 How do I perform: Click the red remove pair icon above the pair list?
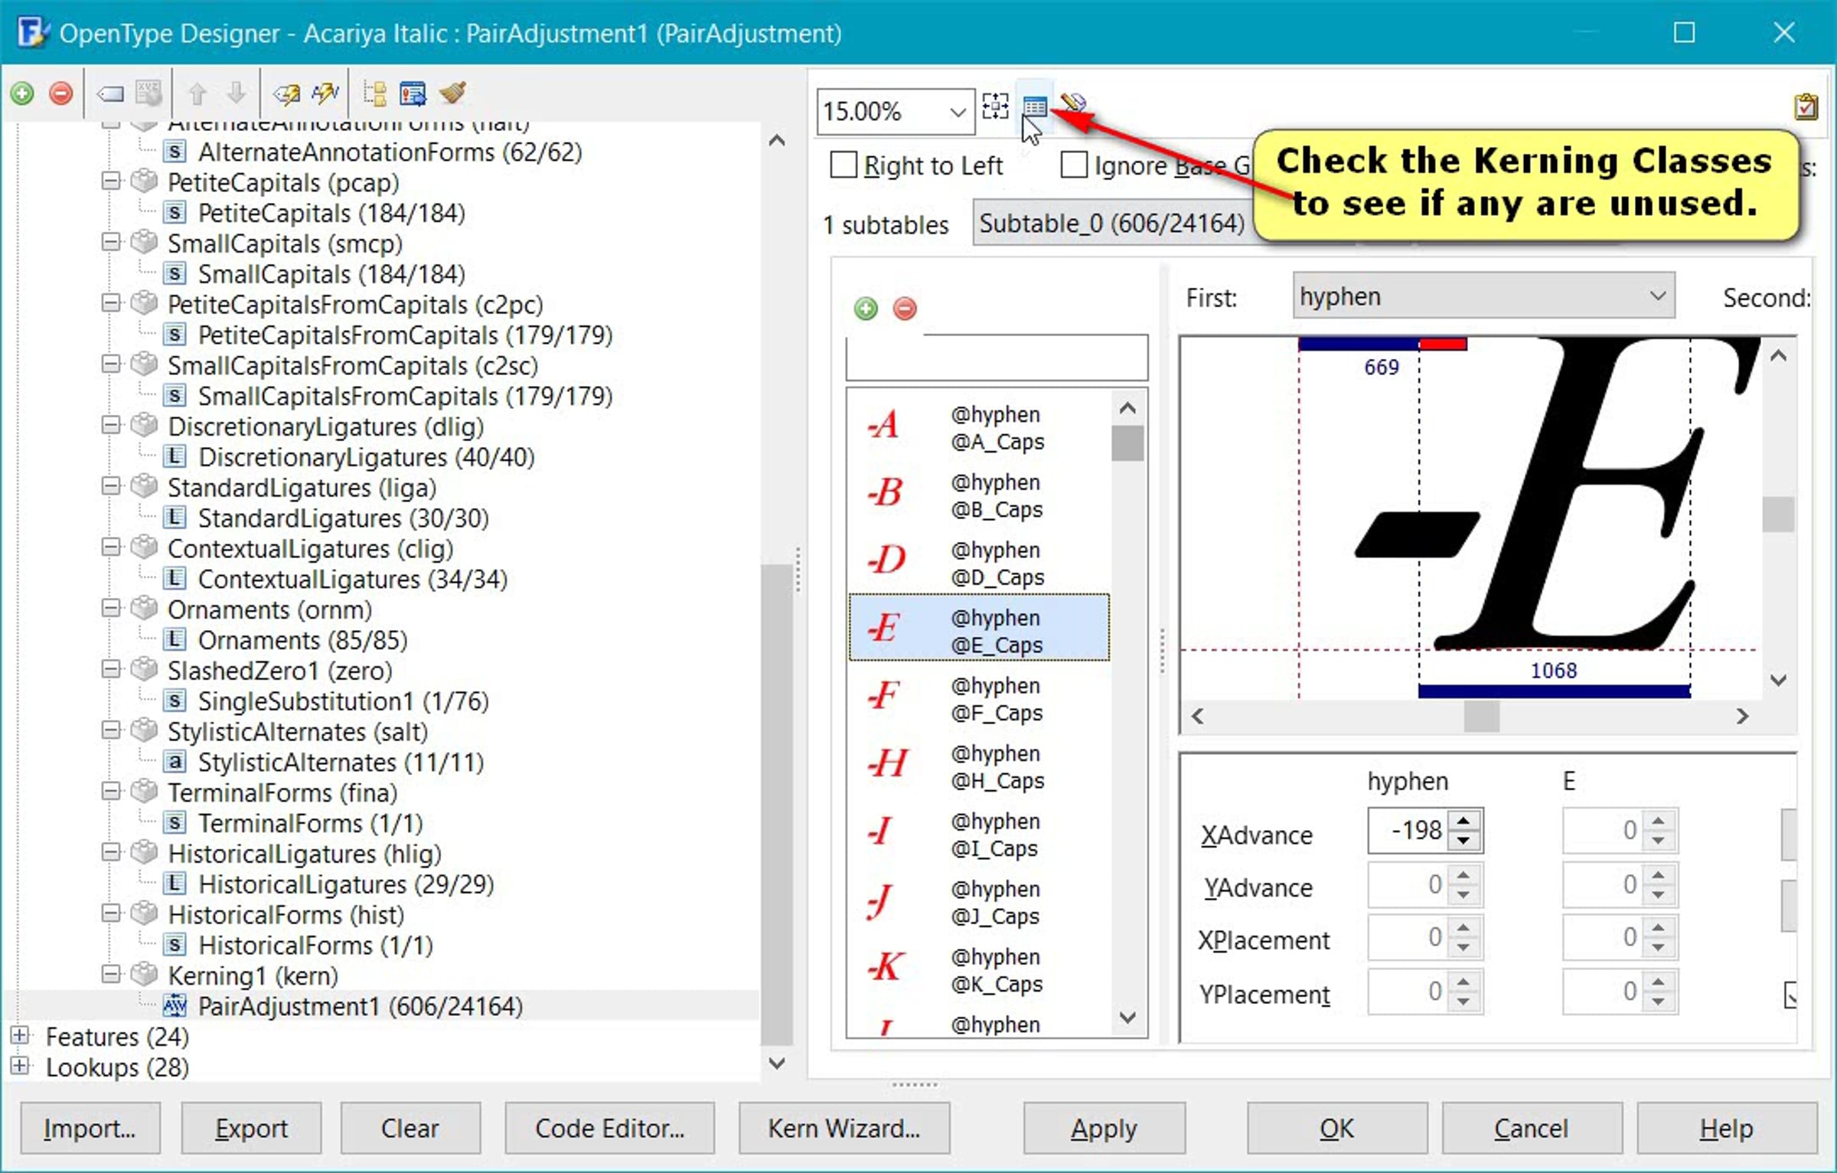click(x=905, y=309)
